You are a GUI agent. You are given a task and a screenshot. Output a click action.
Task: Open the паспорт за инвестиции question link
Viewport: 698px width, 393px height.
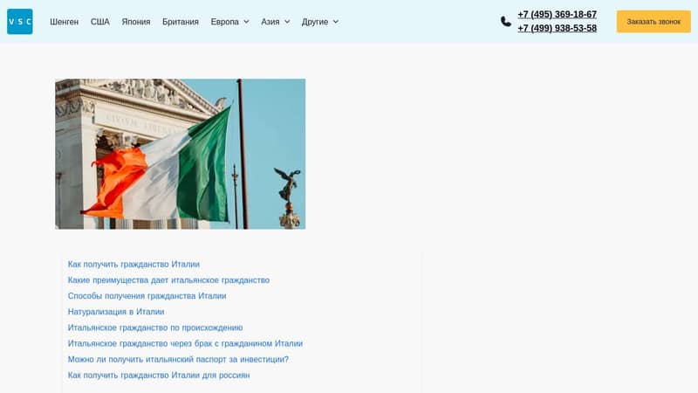178,359
